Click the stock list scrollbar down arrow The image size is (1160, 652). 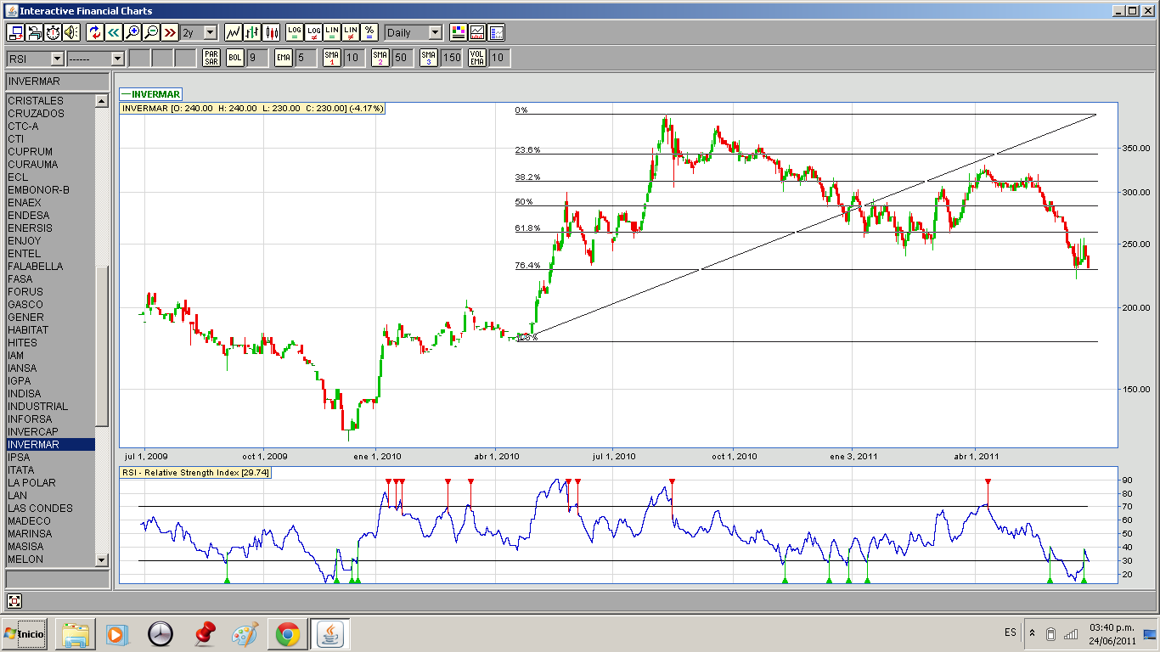102,560
